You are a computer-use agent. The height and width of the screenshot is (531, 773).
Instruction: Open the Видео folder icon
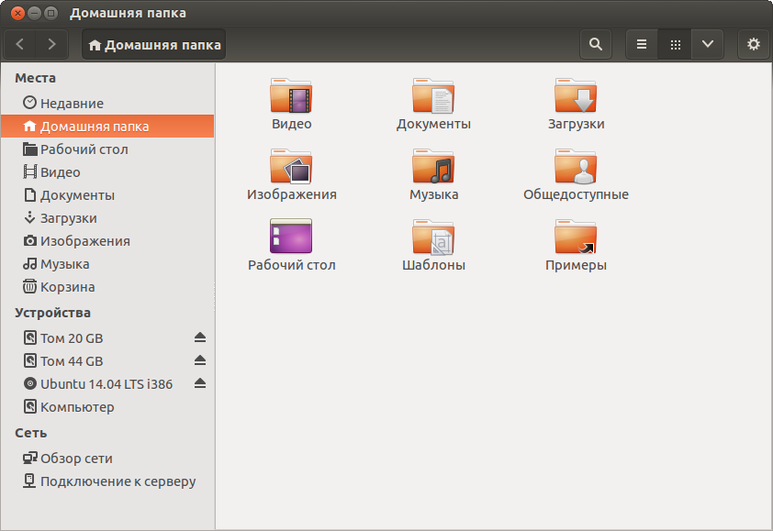tap(291, 95)
